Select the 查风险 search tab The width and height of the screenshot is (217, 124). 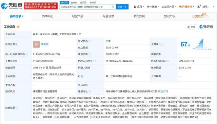(83, 2)
